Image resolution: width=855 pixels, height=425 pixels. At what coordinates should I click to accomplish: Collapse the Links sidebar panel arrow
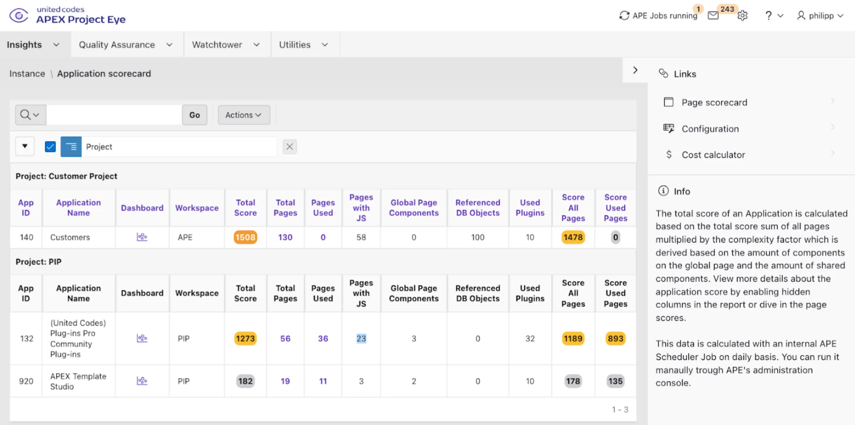(x=635, y=70)
